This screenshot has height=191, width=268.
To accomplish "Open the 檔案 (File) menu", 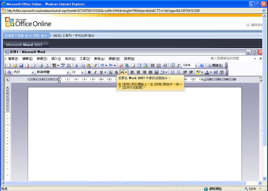I will coord(13,59).
